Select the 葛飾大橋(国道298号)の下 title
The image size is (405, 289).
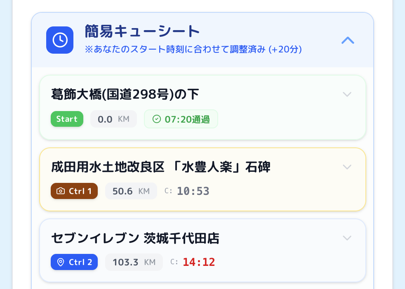point(125,95)
